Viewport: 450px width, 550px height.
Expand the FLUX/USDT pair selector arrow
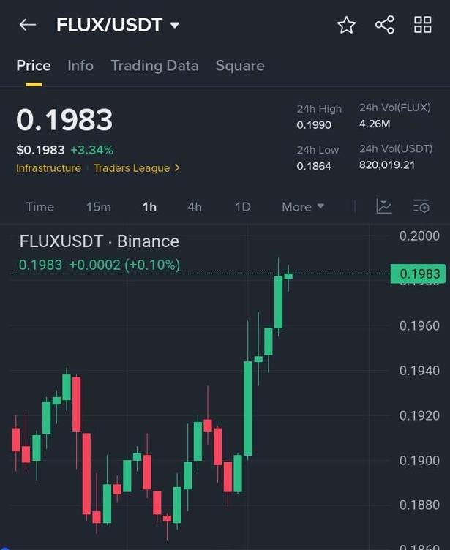coord(174,26)
